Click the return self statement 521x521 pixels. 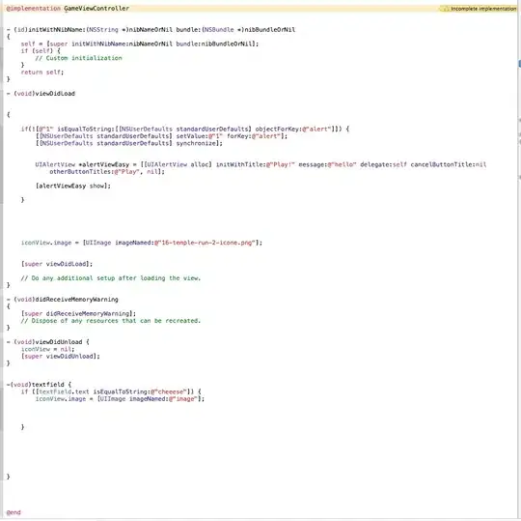pyautogui.click(x=42, y=72)
